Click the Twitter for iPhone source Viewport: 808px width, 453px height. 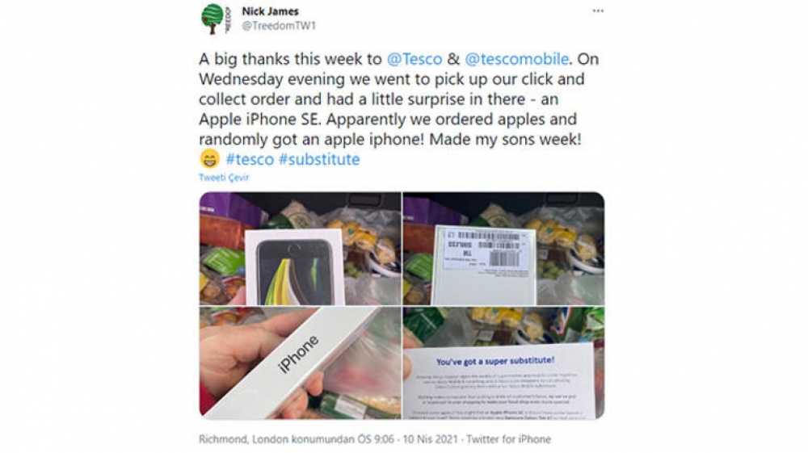[508, 439]
